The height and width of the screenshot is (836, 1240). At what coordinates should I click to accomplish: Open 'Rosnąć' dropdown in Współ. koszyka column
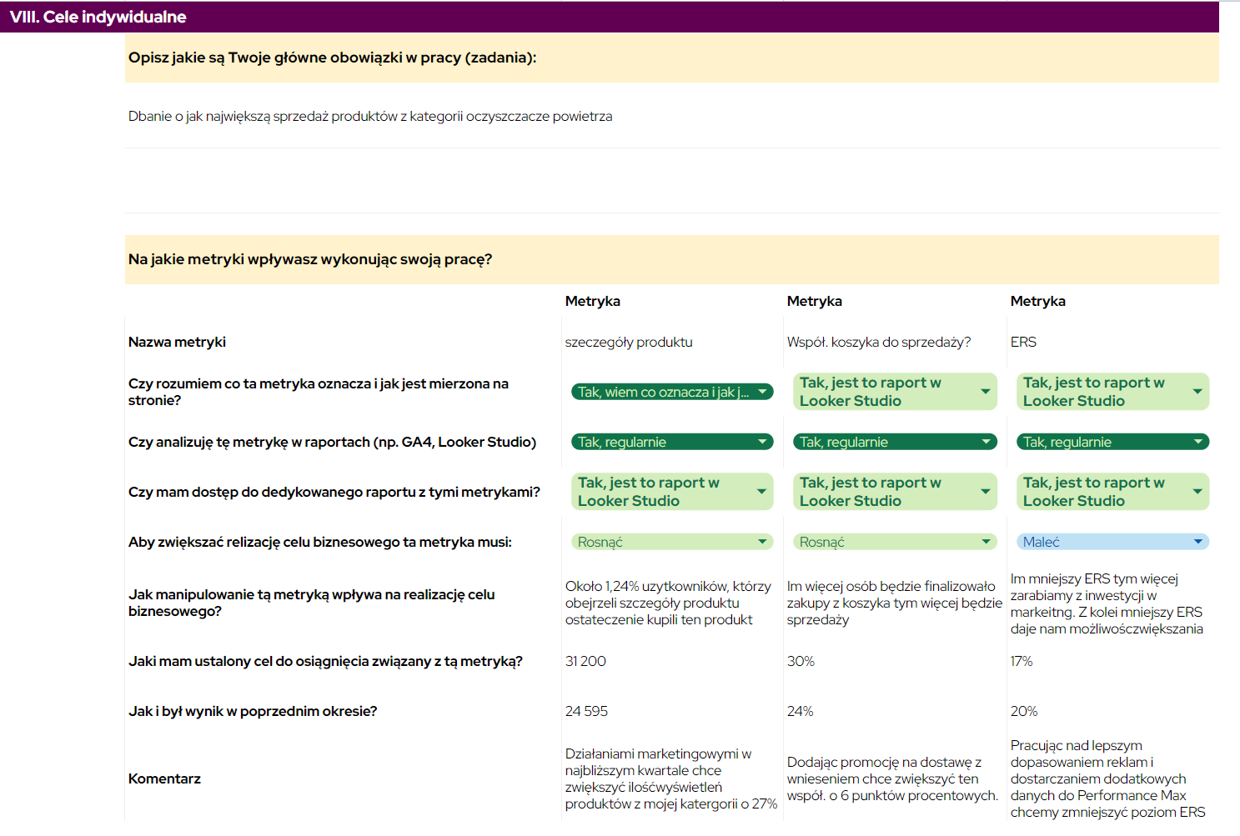pos(895,542)
